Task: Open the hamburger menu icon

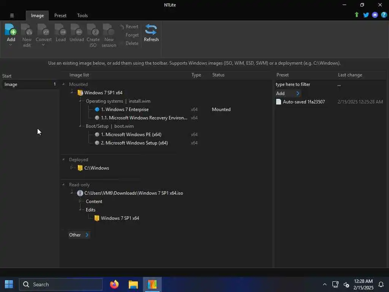Action: pos(12,15)
